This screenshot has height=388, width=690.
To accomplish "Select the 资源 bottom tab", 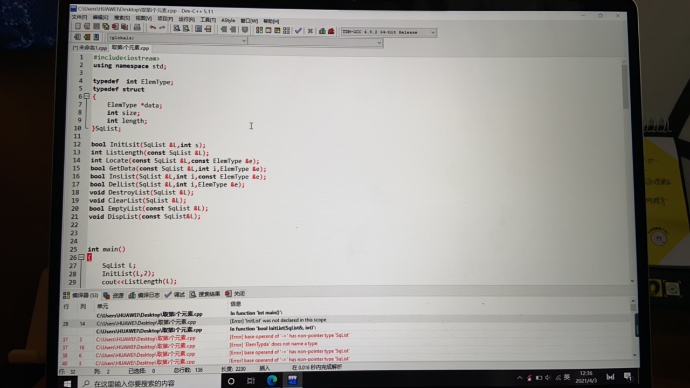I will click(114, 295).
